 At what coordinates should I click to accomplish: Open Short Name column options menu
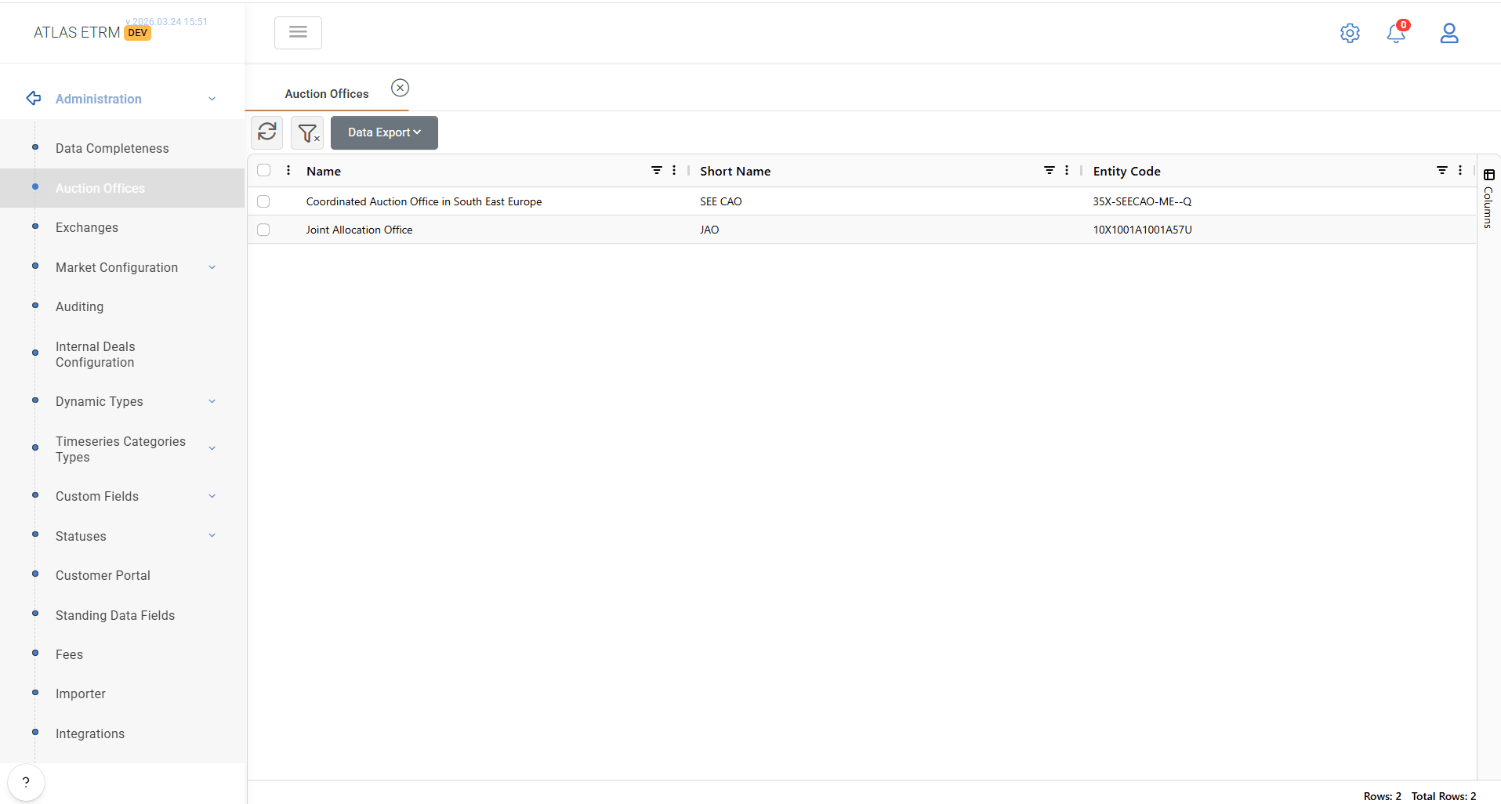click(1067, 170)
